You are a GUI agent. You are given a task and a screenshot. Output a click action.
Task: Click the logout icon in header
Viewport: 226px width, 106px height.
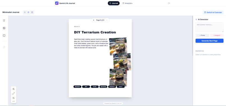(x=169, y=3)
